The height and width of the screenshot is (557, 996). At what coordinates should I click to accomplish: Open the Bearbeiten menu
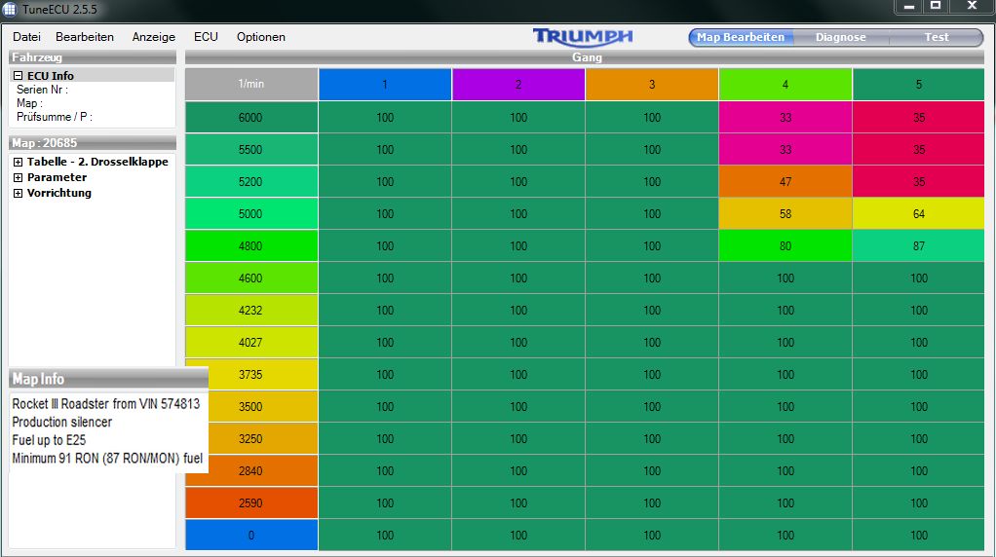[85, 37]
